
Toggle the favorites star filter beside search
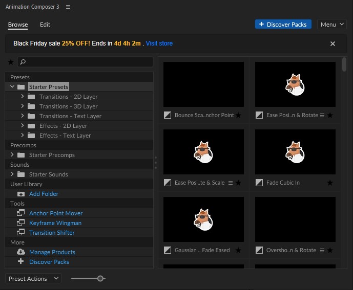point(11,62)
